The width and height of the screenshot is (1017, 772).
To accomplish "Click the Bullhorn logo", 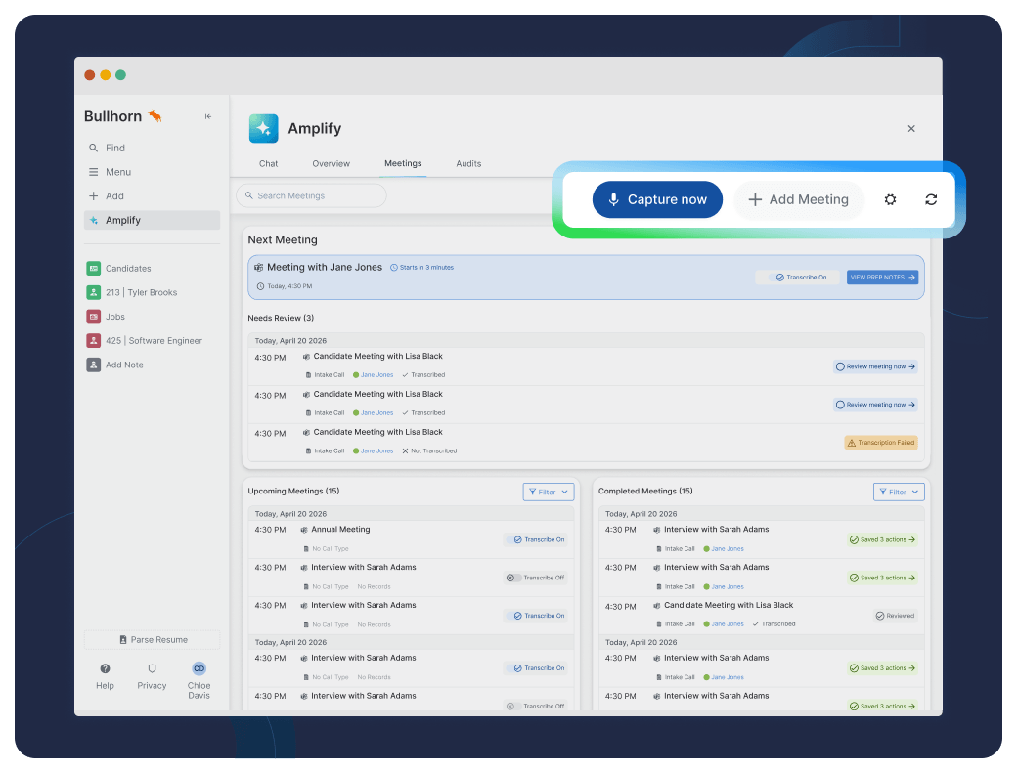I will pos(123,116).
